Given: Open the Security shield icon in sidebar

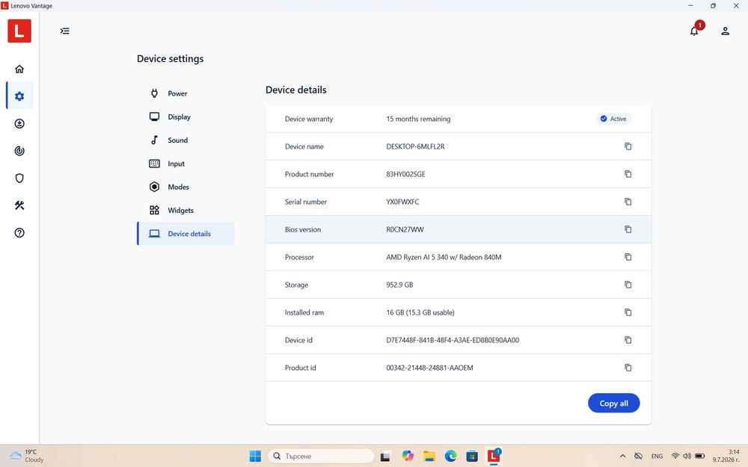Looking at the screenshot, I should (19, 179).
